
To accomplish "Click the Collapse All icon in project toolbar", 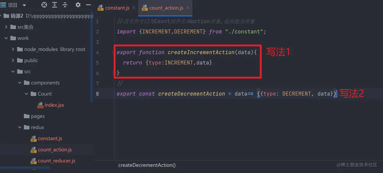I will [x=65, y=5].
